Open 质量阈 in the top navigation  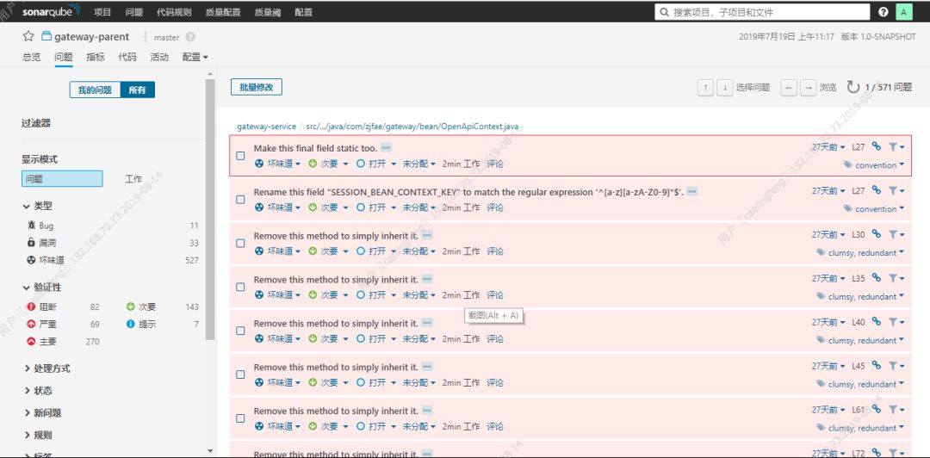coord(268,12)
